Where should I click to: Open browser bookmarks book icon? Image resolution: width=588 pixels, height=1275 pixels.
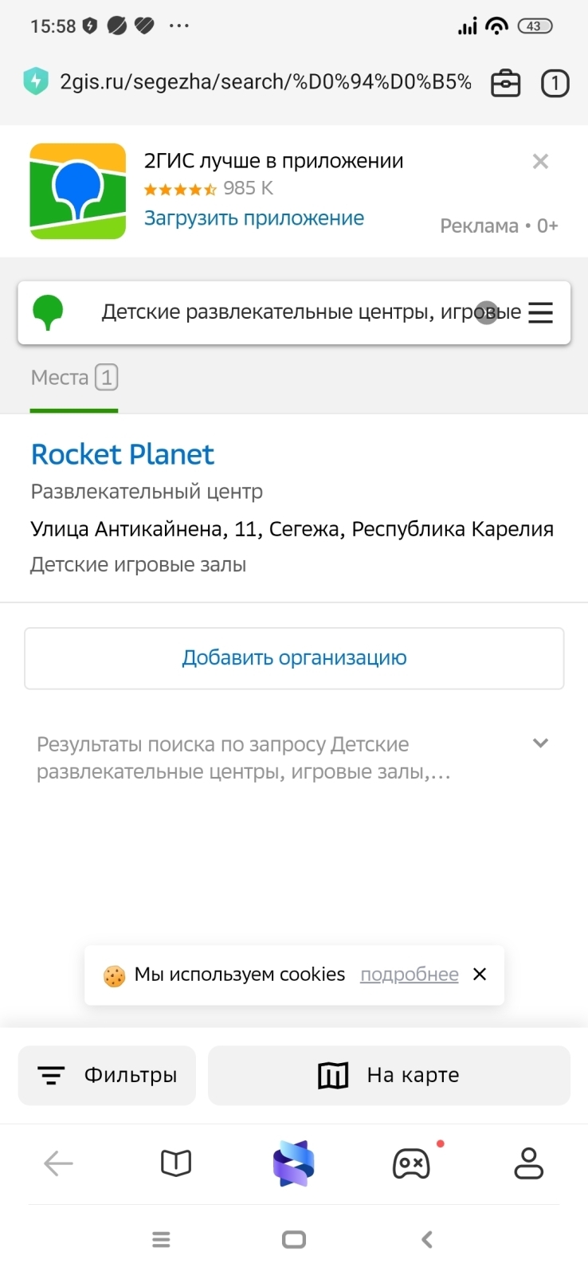click(x=176, y=1163)
